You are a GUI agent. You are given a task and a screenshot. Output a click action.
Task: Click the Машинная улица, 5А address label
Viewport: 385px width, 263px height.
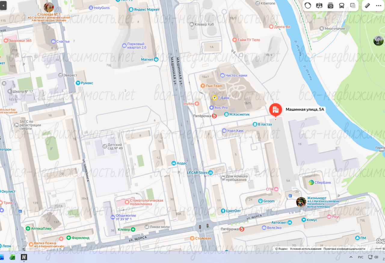point(305,110)
